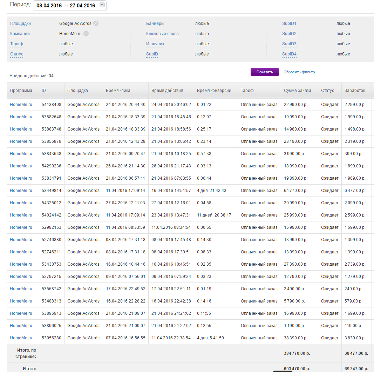
Task: Open HomeMe.ru link in row ID 53843648
Action: 21,154
